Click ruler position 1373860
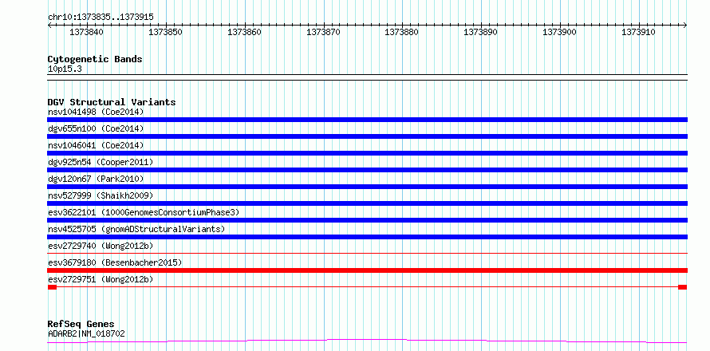The image size is (710, 351). (x=245, y=32)
